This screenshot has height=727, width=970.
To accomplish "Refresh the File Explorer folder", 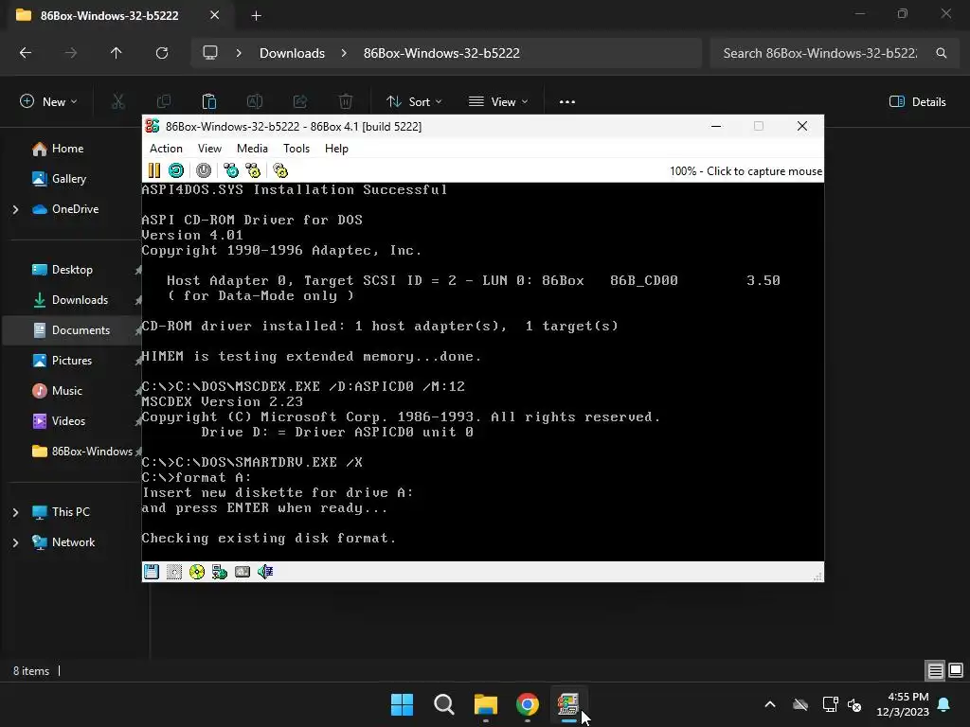I will (162, 53).
